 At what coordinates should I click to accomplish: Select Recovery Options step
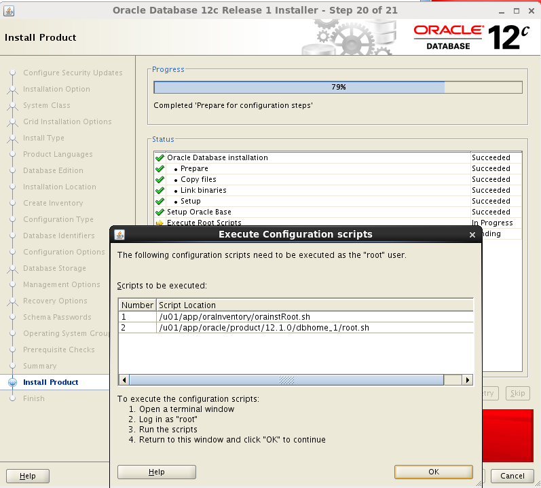(x=55, y=301)
